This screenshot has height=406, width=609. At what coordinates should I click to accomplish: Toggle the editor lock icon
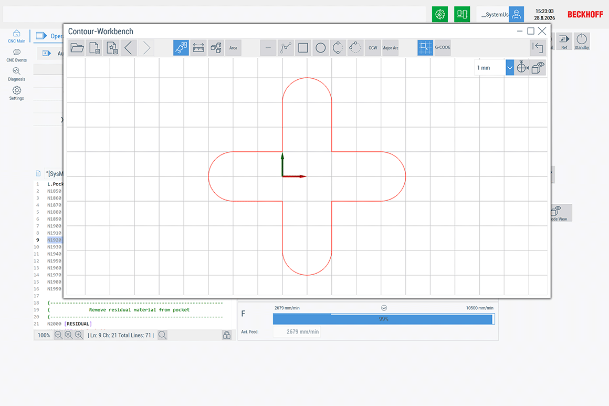coord(227,335)
